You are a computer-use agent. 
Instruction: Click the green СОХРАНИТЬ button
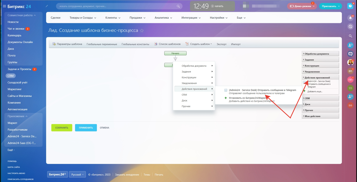62,128
